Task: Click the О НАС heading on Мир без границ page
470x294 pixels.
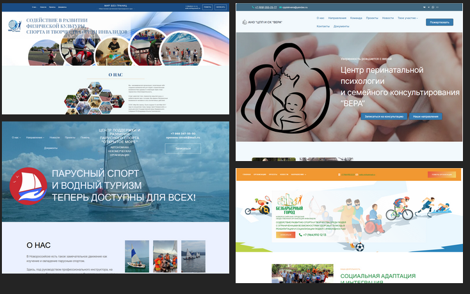Action: point(116,75)
